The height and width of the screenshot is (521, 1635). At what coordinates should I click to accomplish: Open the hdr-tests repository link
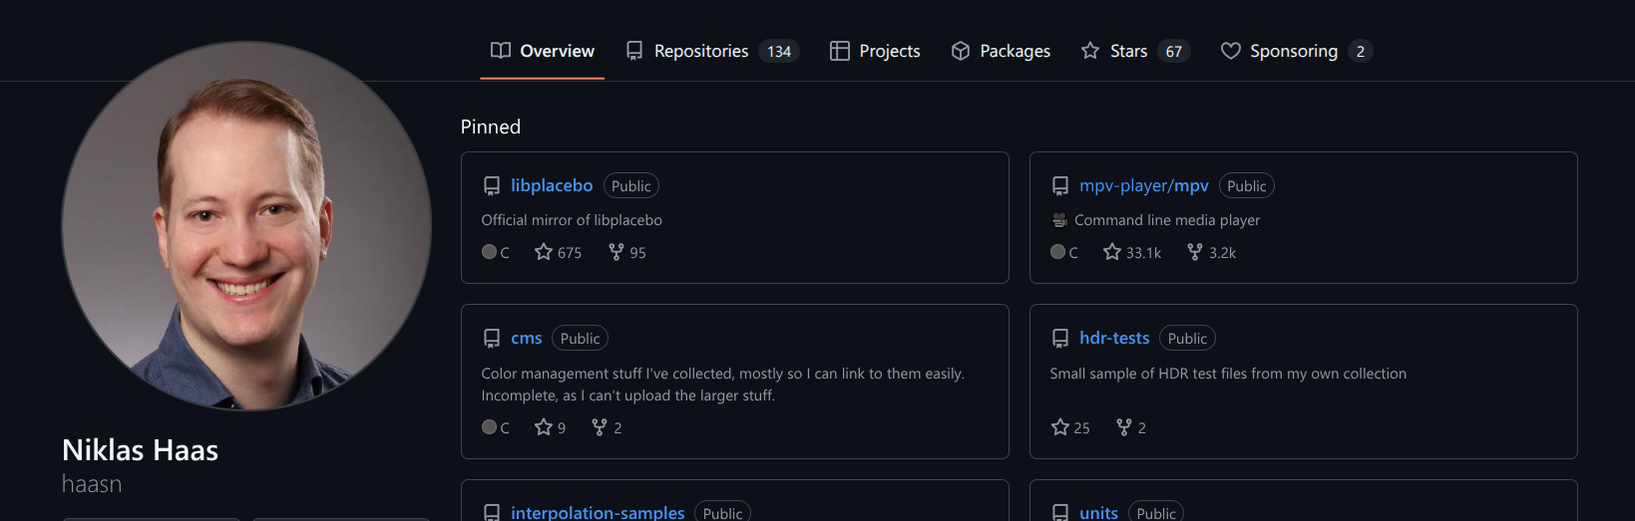1114,338
